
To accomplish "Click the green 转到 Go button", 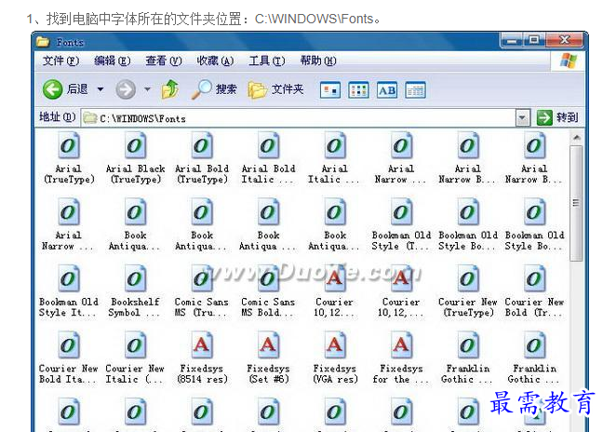I will (557, 117).
